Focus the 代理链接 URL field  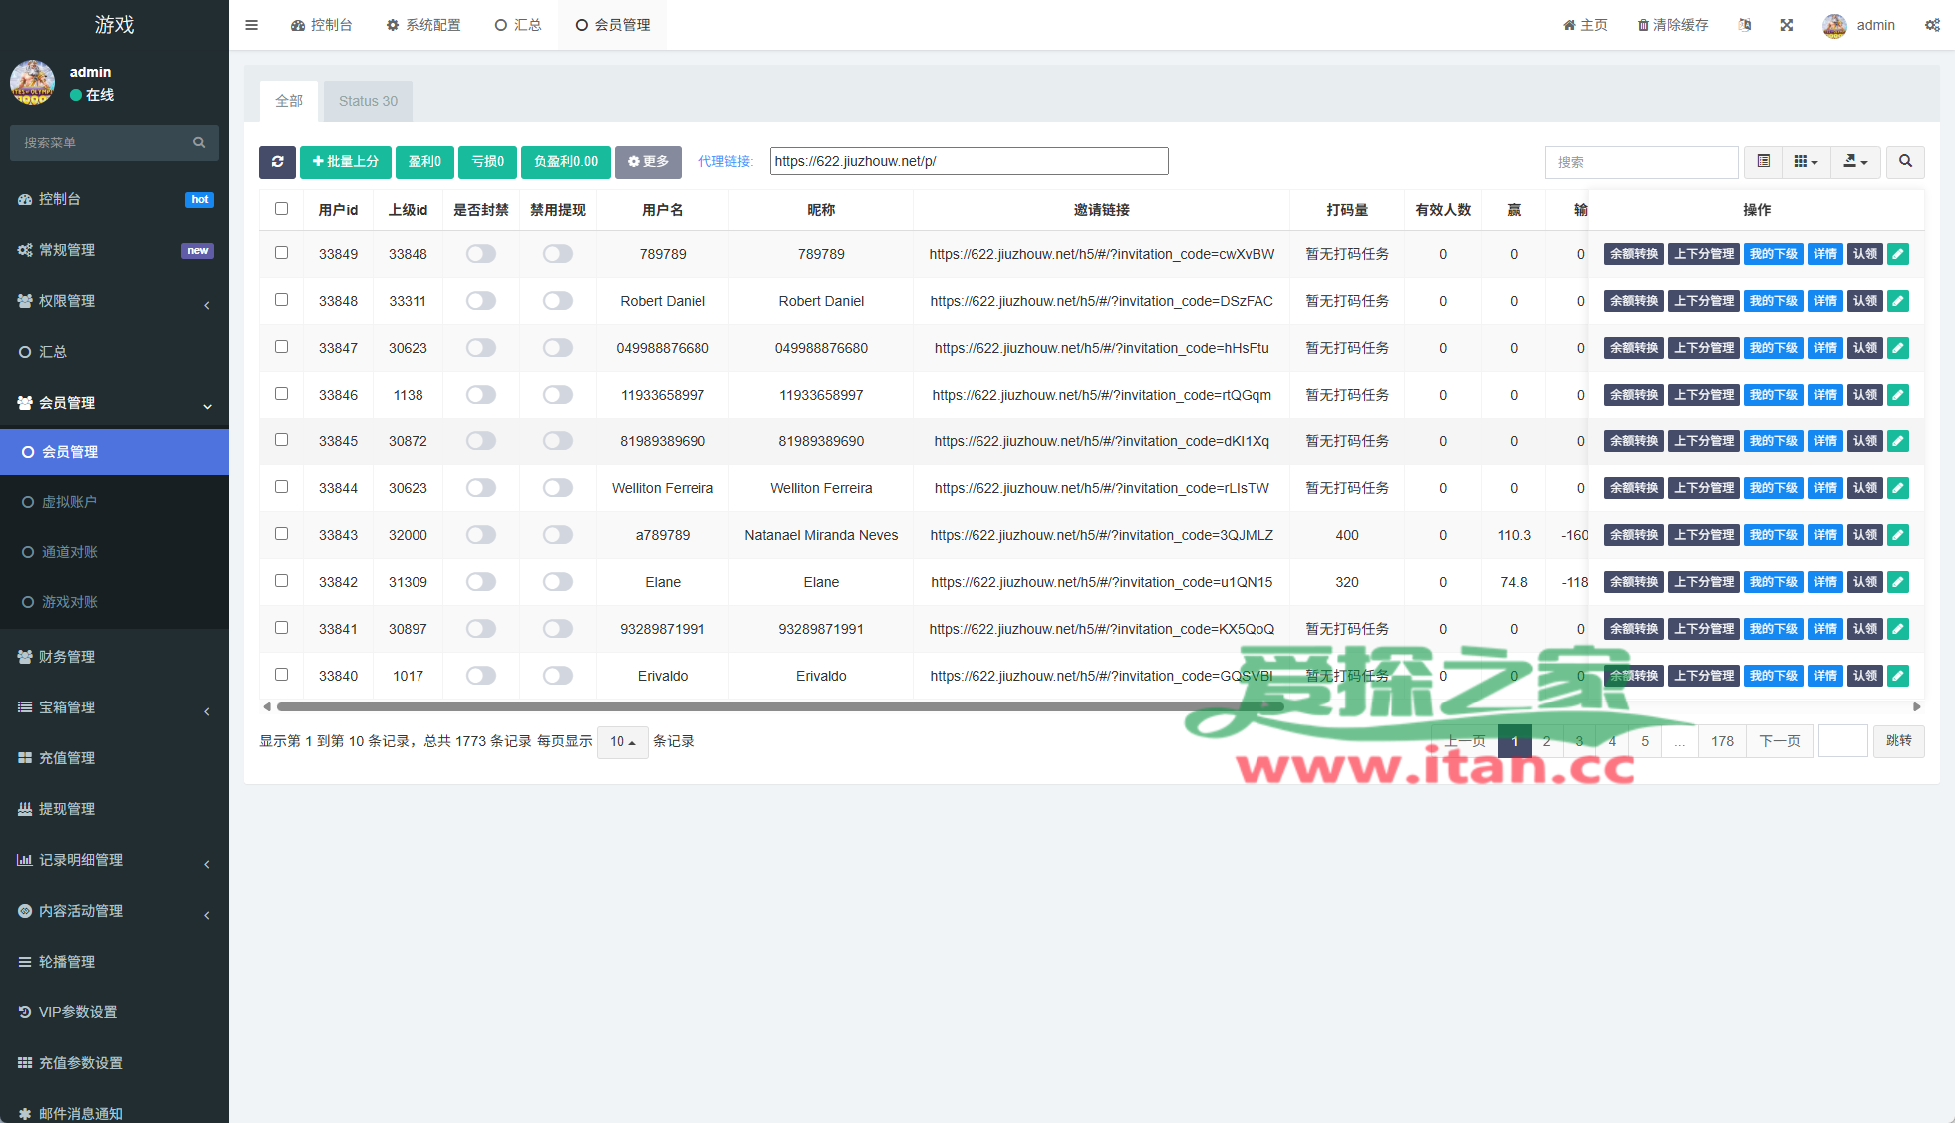(x=969, y=161)
